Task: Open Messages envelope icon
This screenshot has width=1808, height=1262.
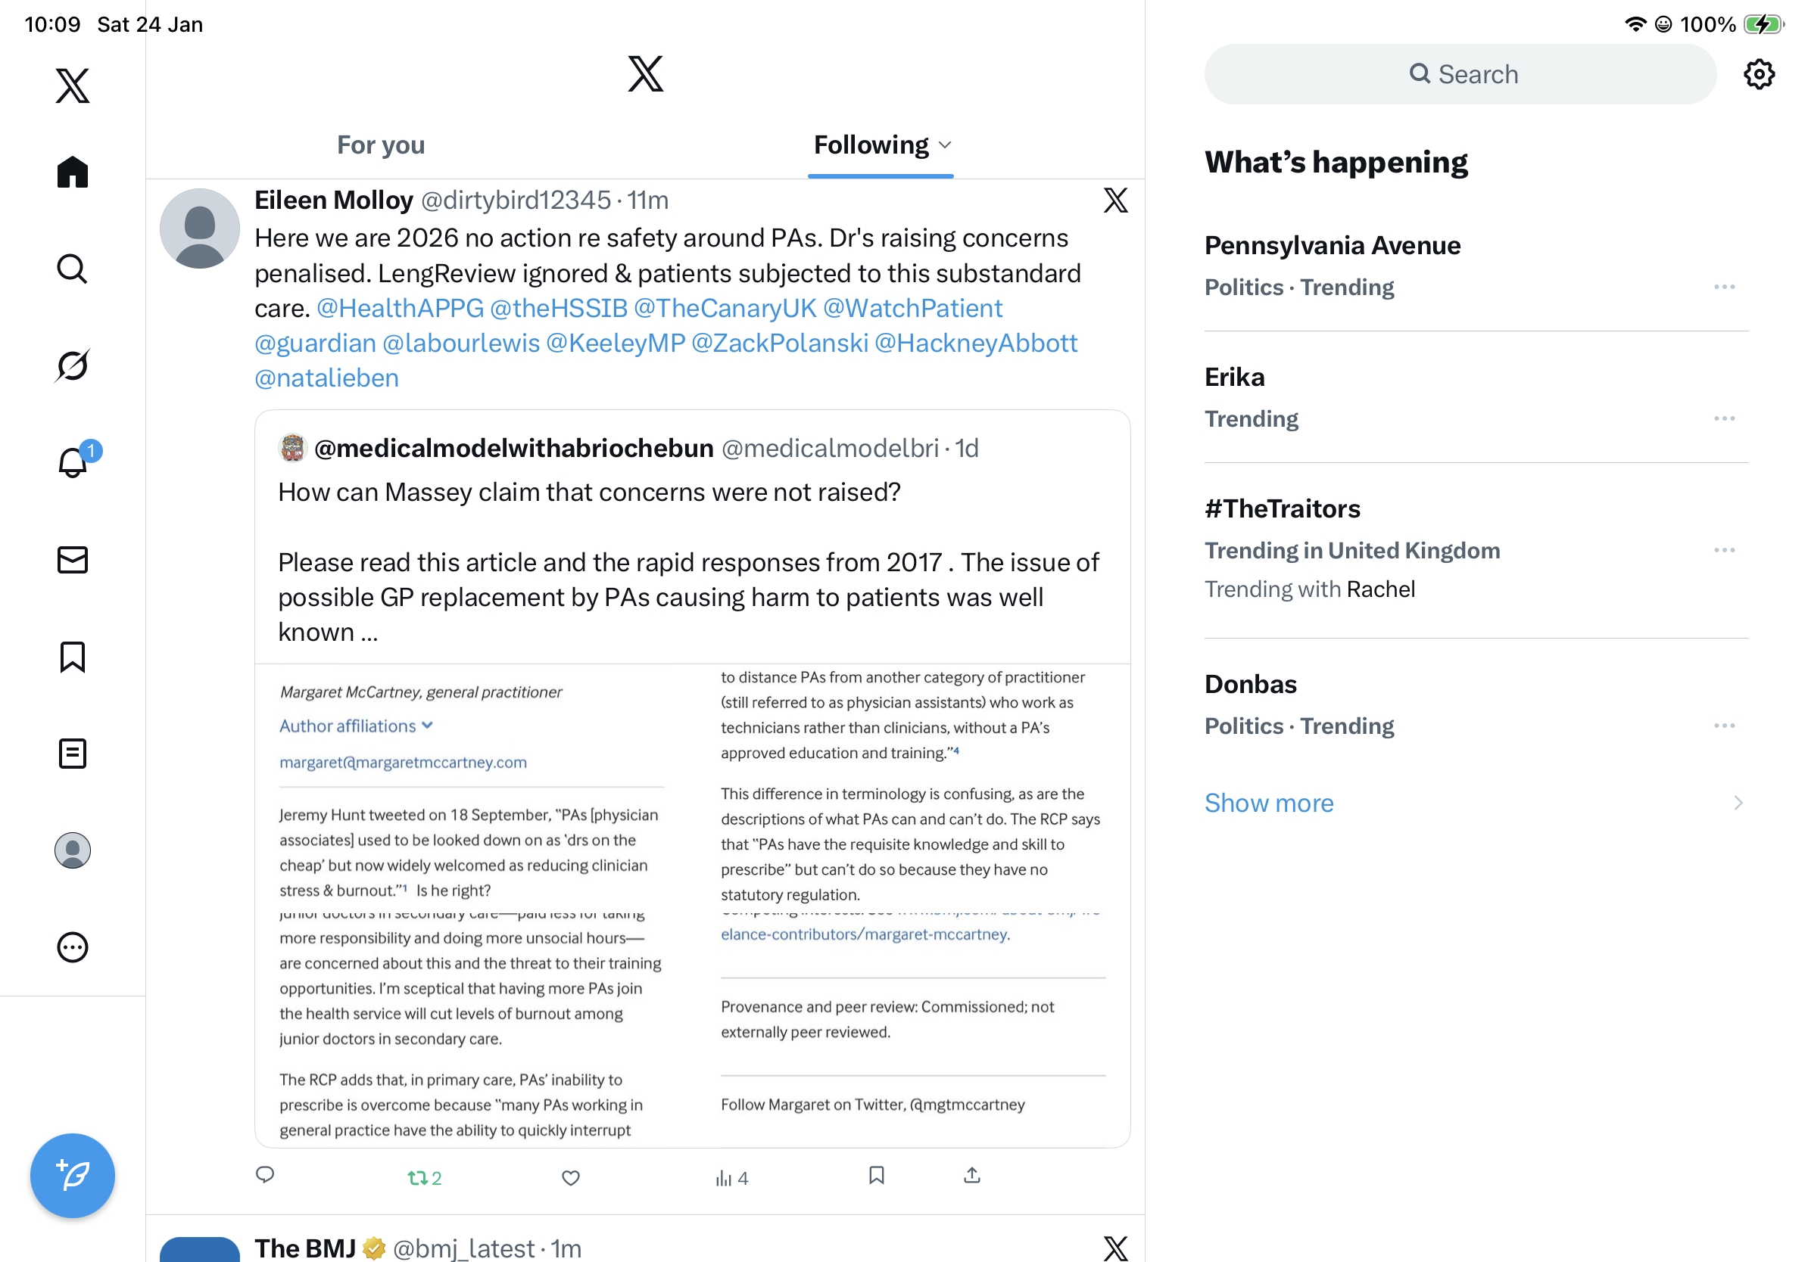Action: pyautogui.click(x=73, y=559)
